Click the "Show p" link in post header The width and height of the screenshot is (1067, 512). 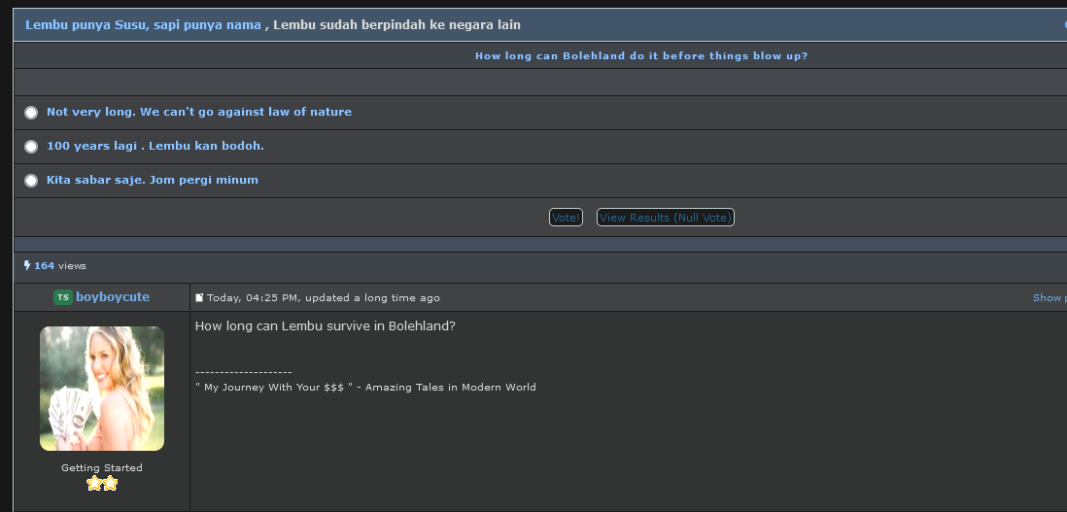[1050, 298]
